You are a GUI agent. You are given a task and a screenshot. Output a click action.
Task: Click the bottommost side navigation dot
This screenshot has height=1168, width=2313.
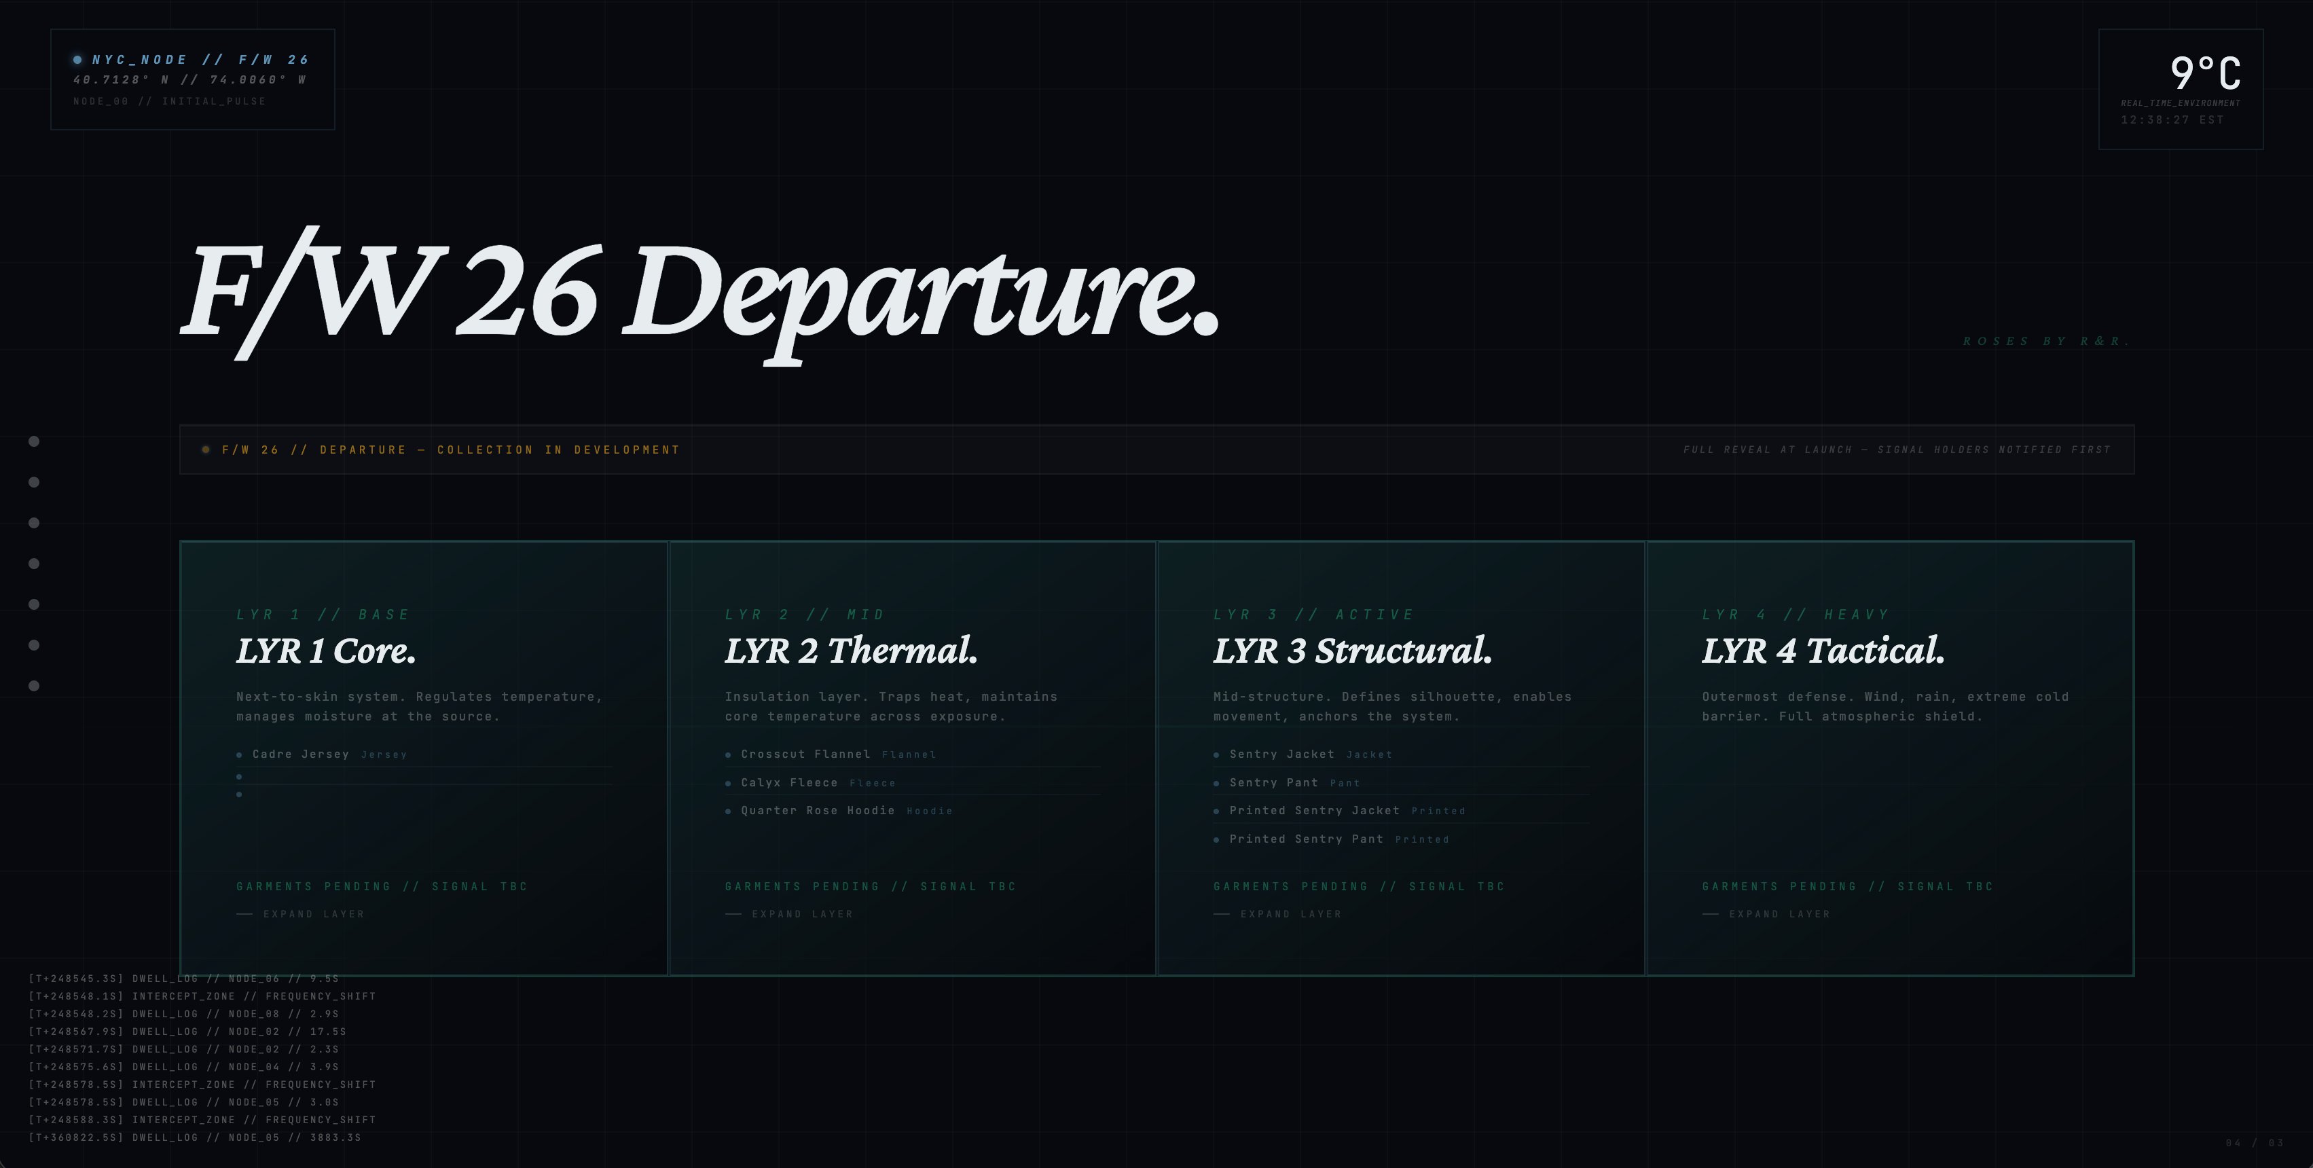point(34,686)
